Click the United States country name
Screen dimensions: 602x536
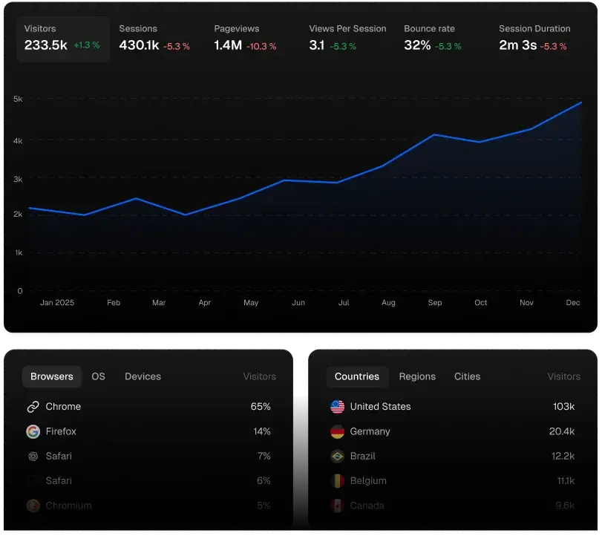(381, 407)
